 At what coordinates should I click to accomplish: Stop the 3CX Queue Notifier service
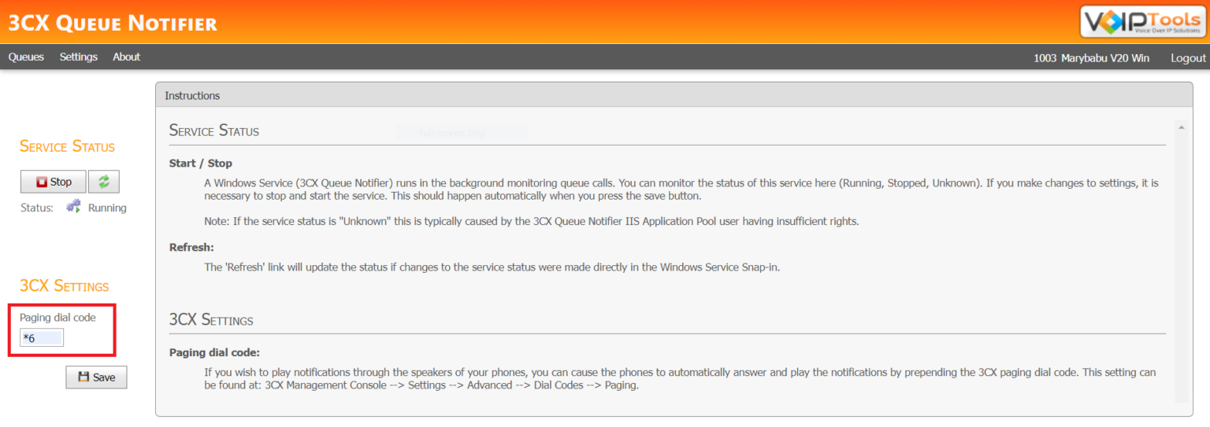click(54, 182)
